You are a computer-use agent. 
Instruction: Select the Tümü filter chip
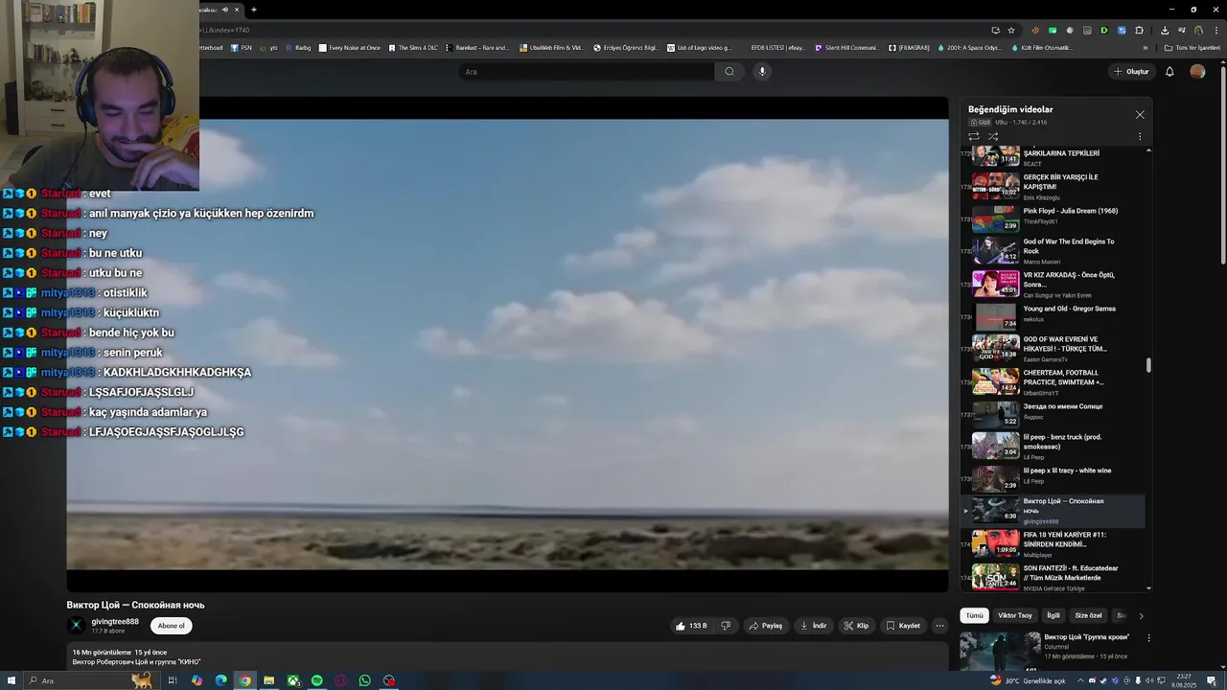tap(974, 615)
